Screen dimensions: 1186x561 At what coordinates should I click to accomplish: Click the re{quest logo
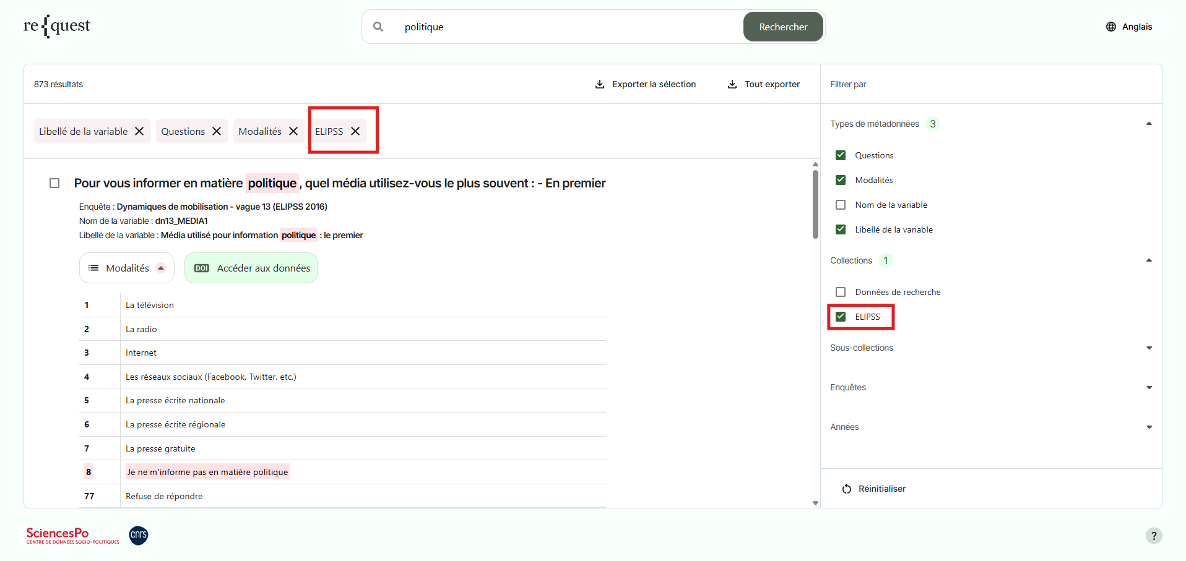pyautogui.click(x=57, y=27)
